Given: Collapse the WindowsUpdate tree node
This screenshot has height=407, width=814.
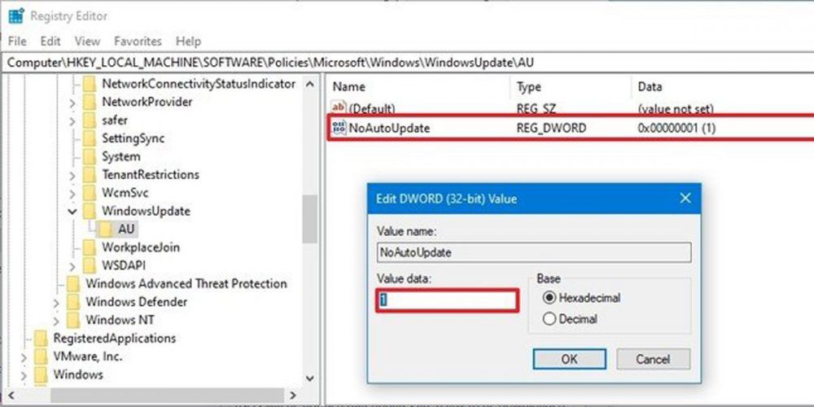Looking at the screenshot, I should pos(72,211).
